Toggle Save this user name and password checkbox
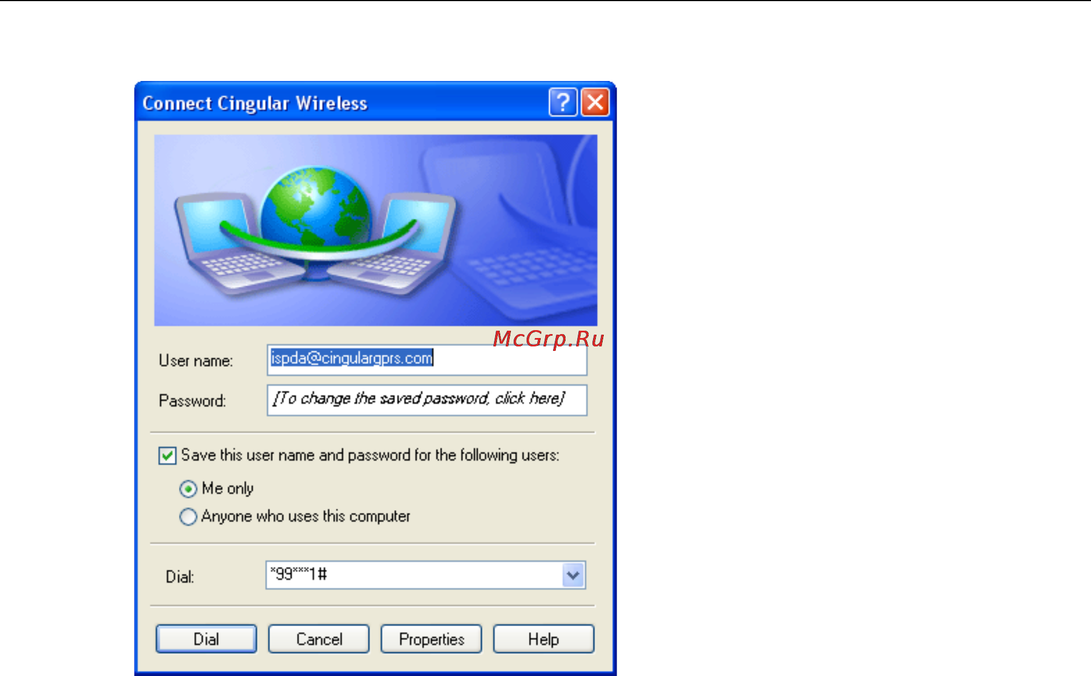1091x676 pixels. click(167, 456)
